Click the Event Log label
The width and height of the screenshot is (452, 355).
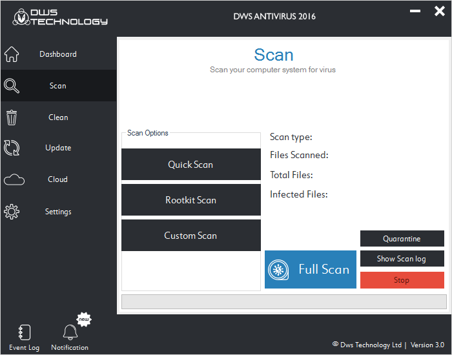click(x=25, y=347)
